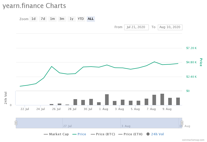Toggle the Market Cap series legend

point(56,134)
